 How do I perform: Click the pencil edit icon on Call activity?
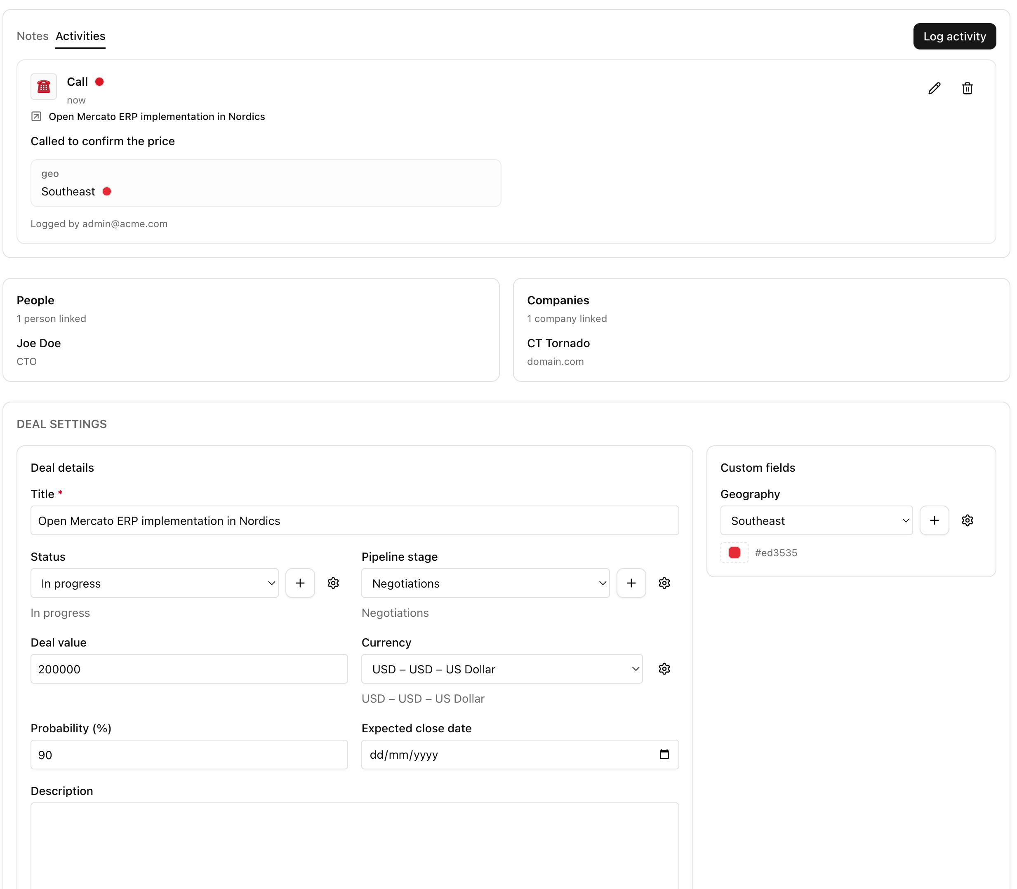click(934, 88)
